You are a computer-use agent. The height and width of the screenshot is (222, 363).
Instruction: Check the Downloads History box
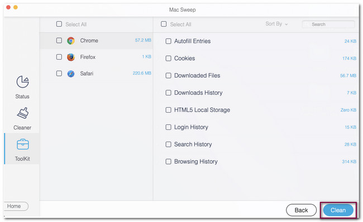point(168,93)
